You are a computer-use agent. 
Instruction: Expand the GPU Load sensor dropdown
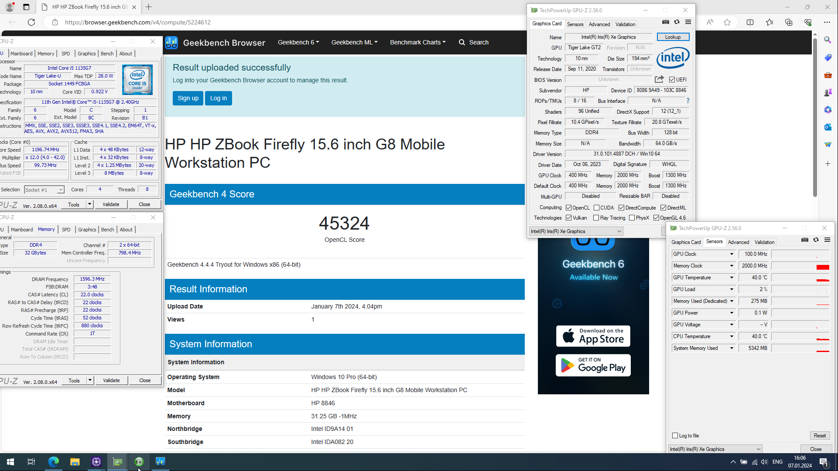pyautogui.click(x=732, y=289)
